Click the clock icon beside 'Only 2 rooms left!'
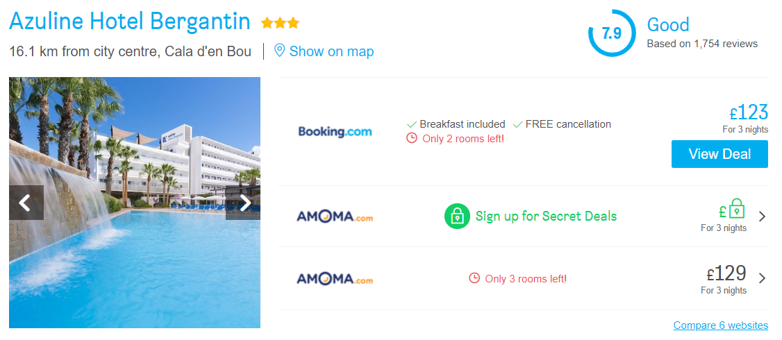The width and height of the screenshot is (782, 340). 412,138
